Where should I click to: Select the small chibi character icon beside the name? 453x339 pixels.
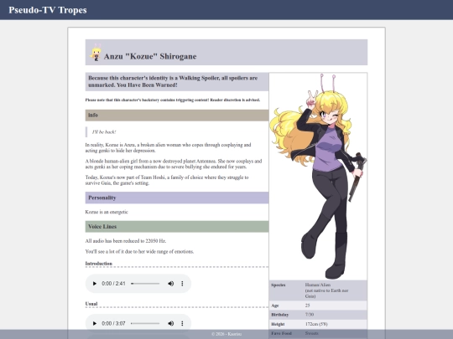point(96,52)
